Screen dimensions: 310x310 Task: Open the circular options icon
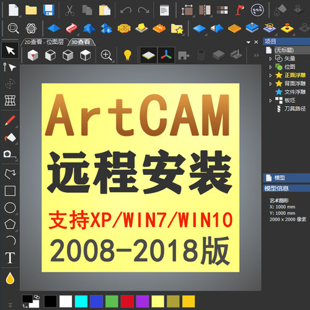coord(257,10)
